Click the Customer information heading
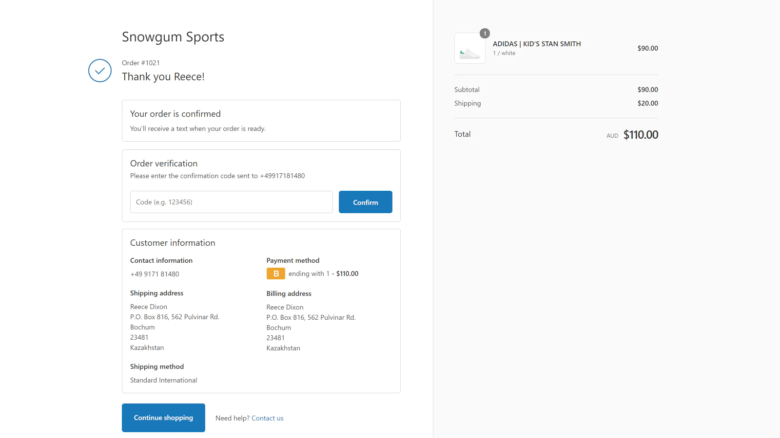This screenshot has width=780, height=438. coord(173,243)
